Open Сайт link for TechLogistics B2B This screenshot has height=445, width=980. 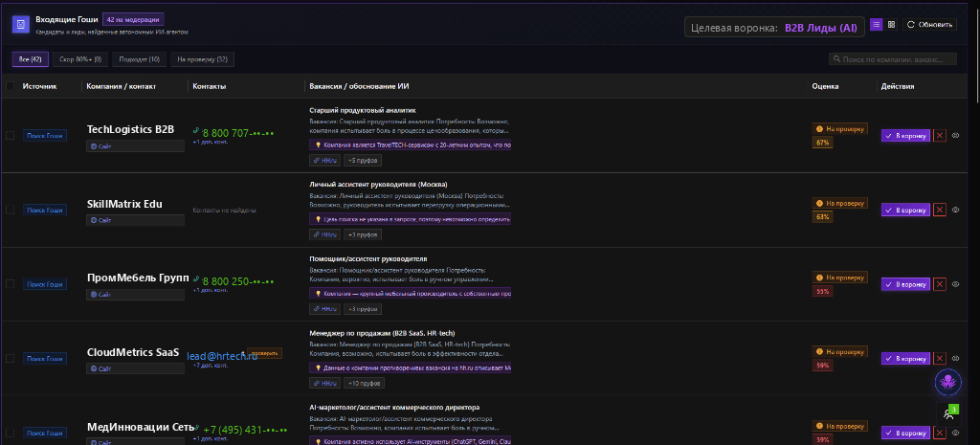tap(135, 146)
